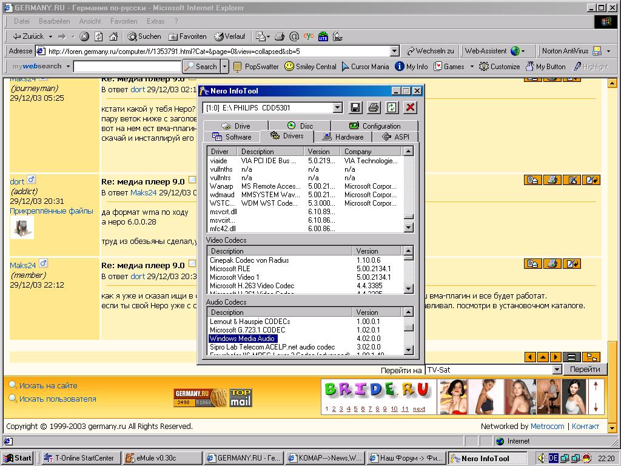Screen dimensions: 621x466
Task: Click the Прикреплённые файлы link
Action: pyautogui.click(x=52, y=211)
